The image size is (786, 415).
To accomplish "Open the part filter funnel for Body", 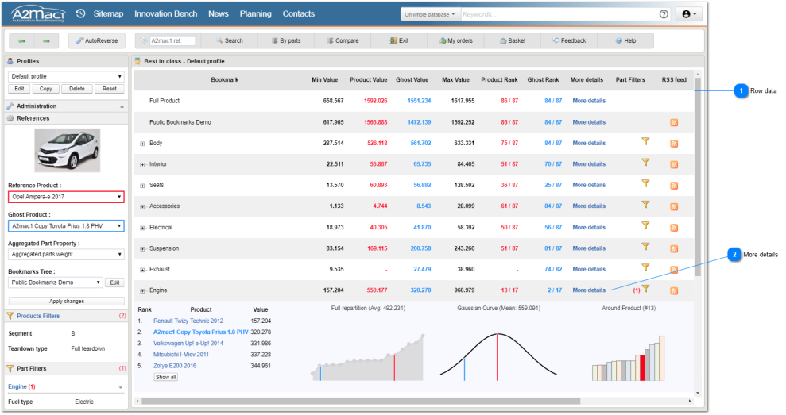I will [x=645, y=141].
